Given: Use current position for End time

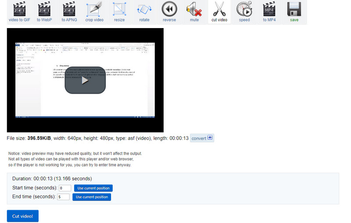Looking at the screenshot, I should pos(92,197).
